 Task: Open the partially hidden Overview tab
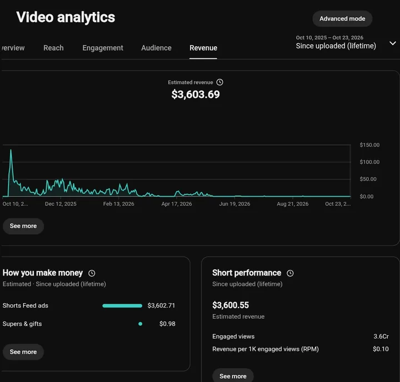pos(13,48)
